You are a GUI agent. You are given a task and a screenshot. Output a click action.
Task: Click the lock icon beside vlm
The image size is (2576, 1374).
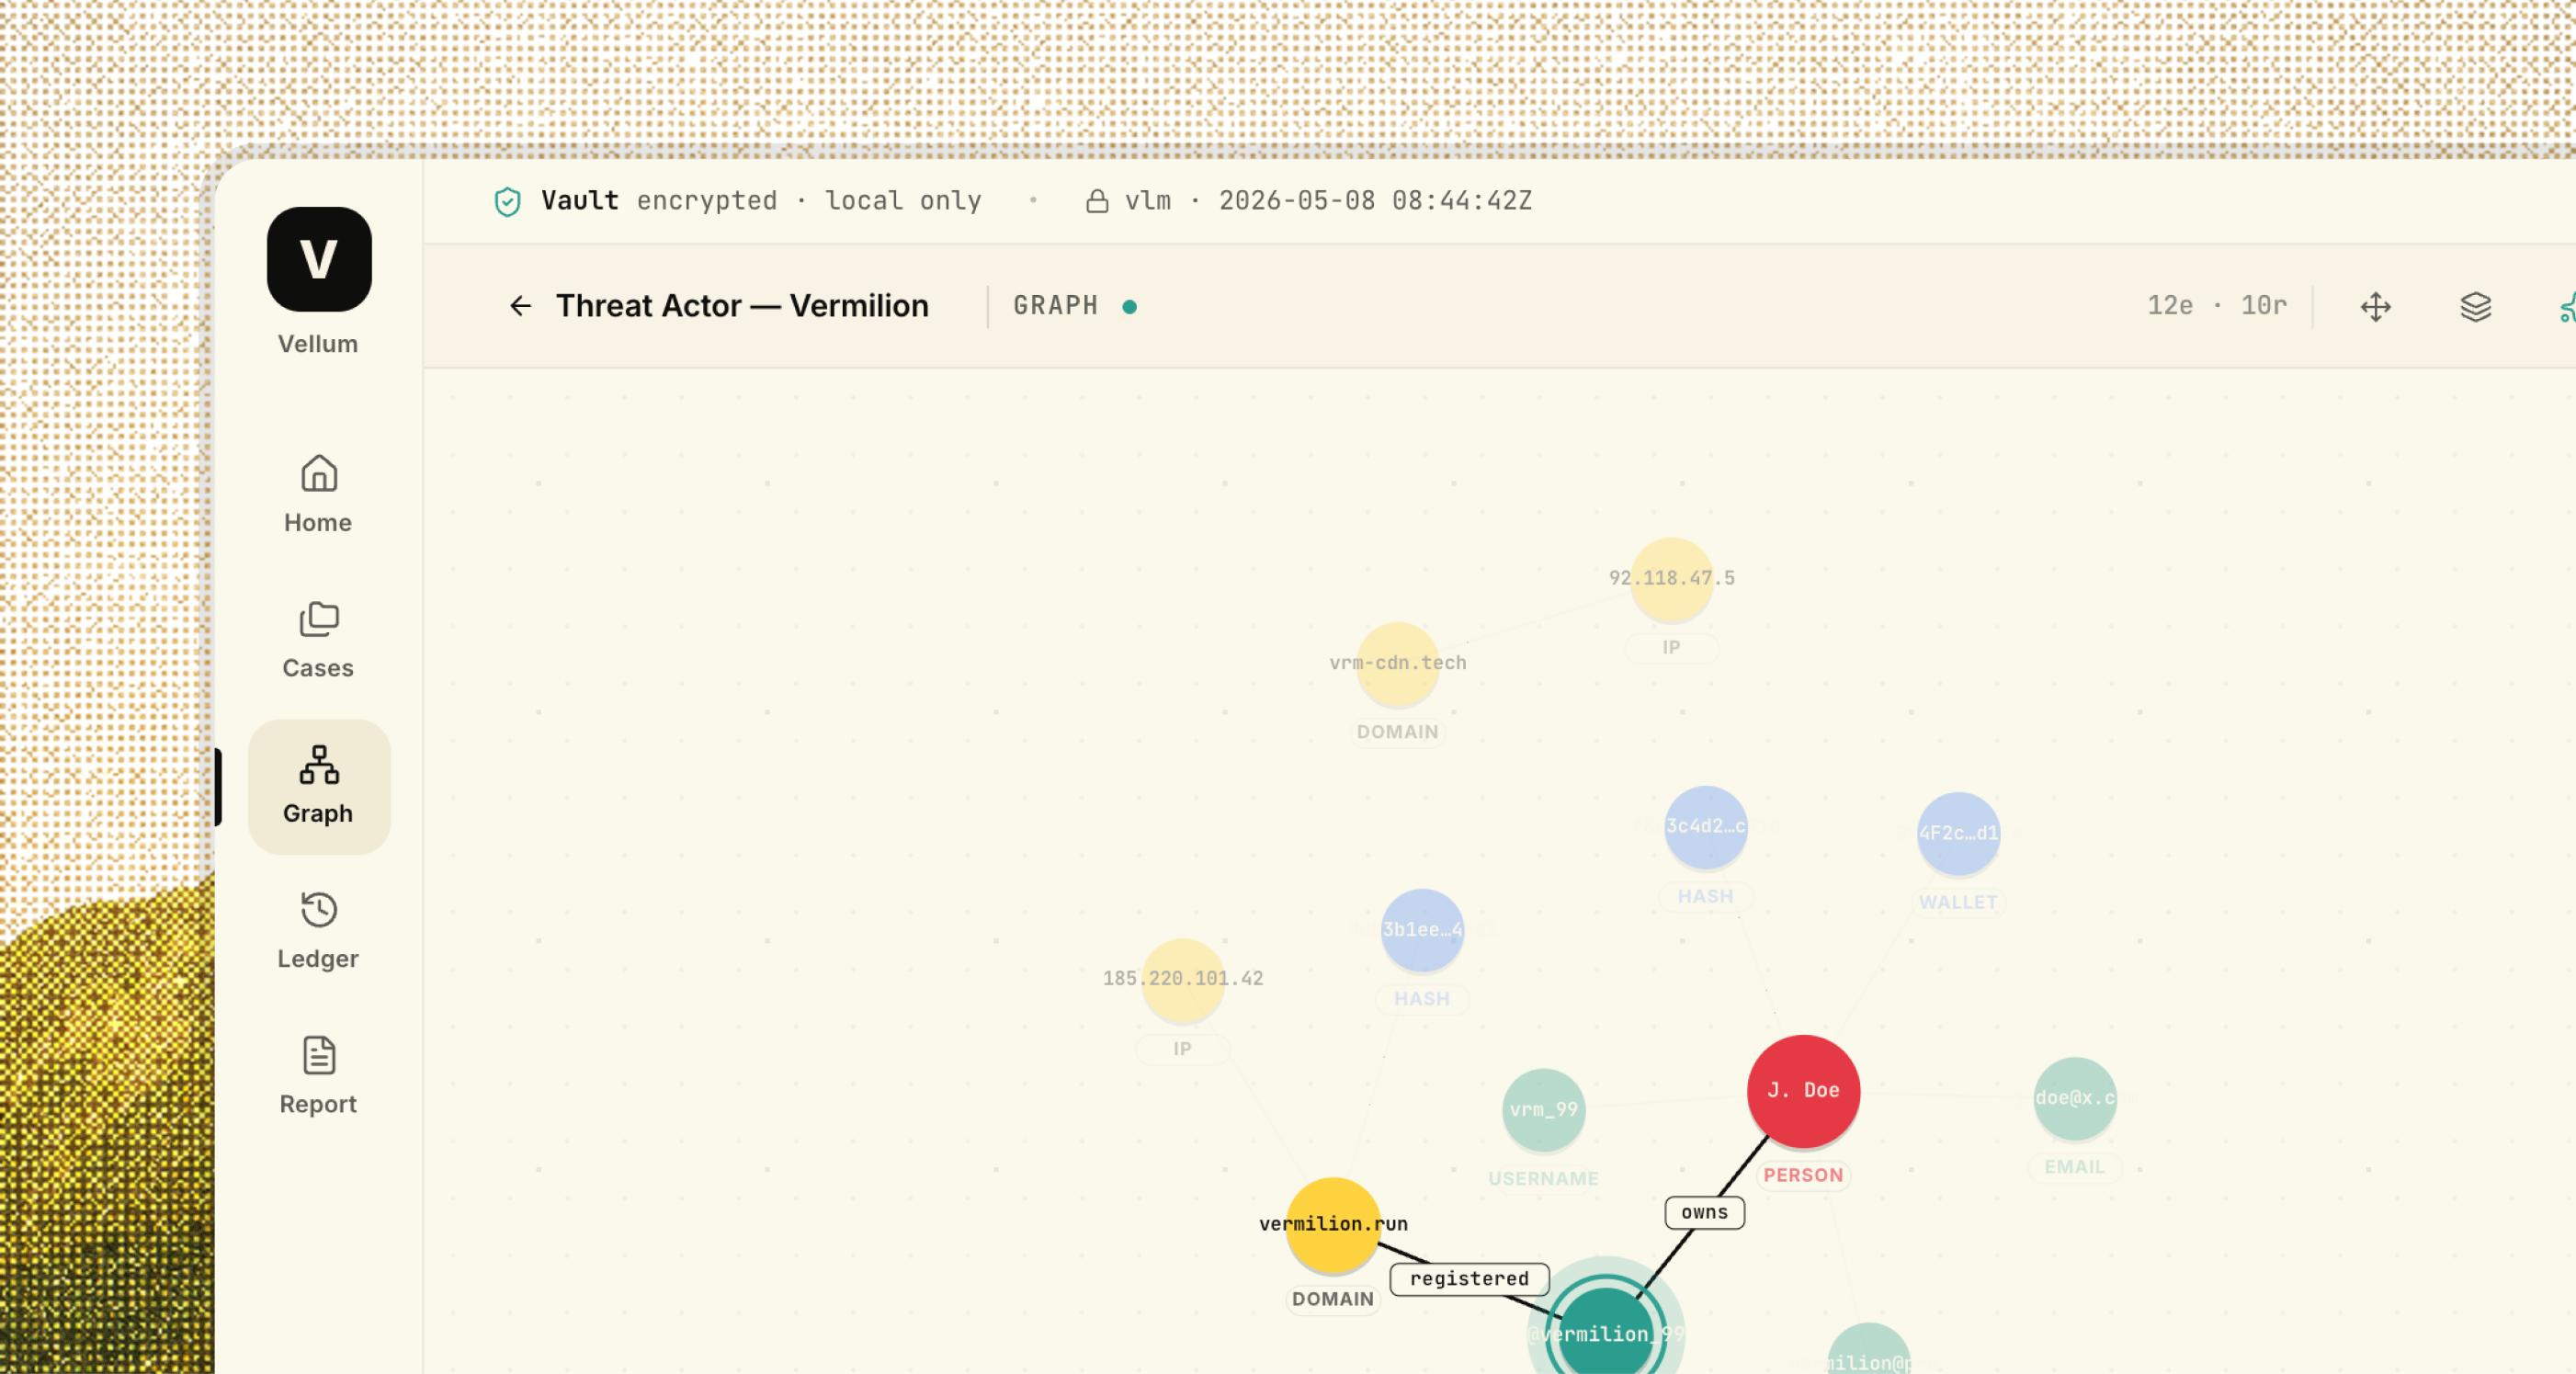(x=1097, y=201)
